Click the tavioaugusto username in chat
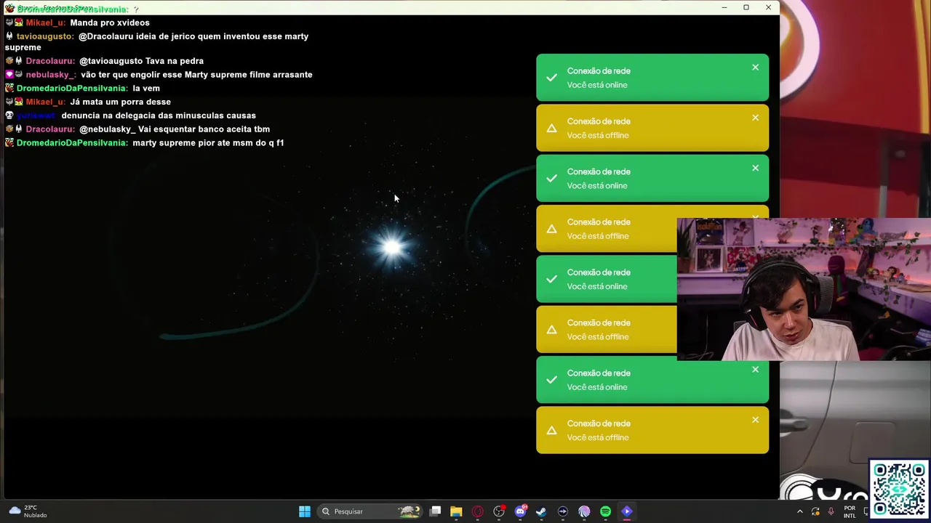 click(45, 36)
